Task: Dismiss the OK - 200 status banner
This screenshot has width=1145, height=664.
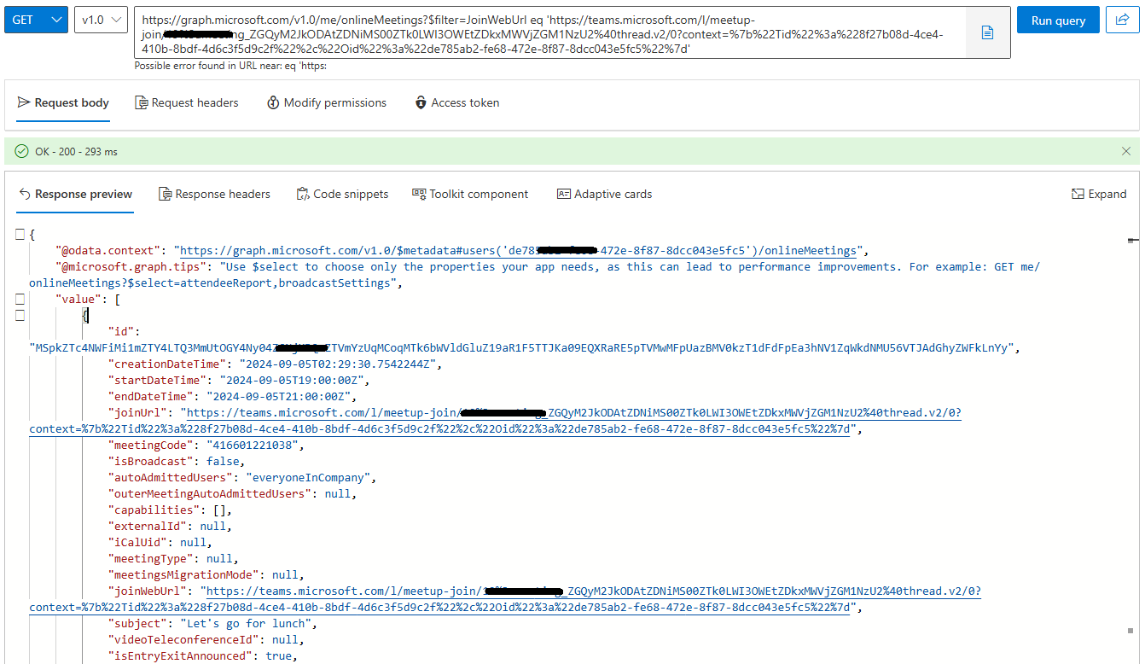Action: (x=1126, y=151)
